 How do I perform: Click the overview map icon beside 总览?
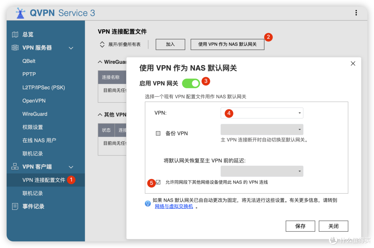pyautogui.click(x=15, y=35)
